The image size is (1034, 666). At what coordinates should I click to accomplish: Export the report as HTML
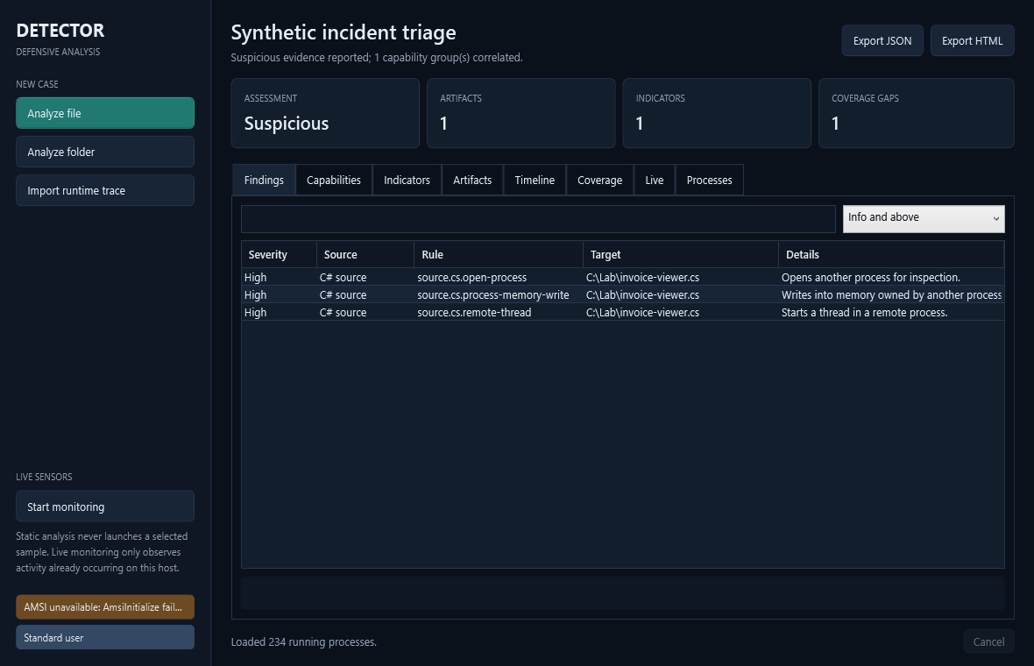pyautogui.click(x=972, y=41)
